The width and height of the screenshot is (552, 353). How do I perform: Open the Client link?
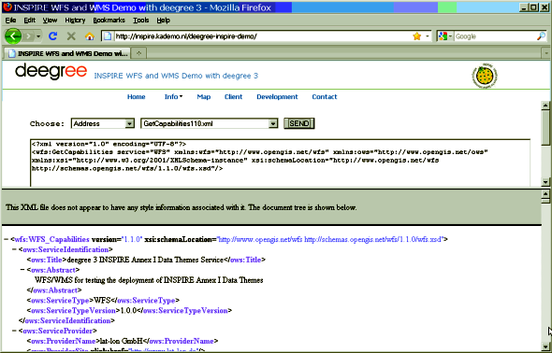(233, 96)
